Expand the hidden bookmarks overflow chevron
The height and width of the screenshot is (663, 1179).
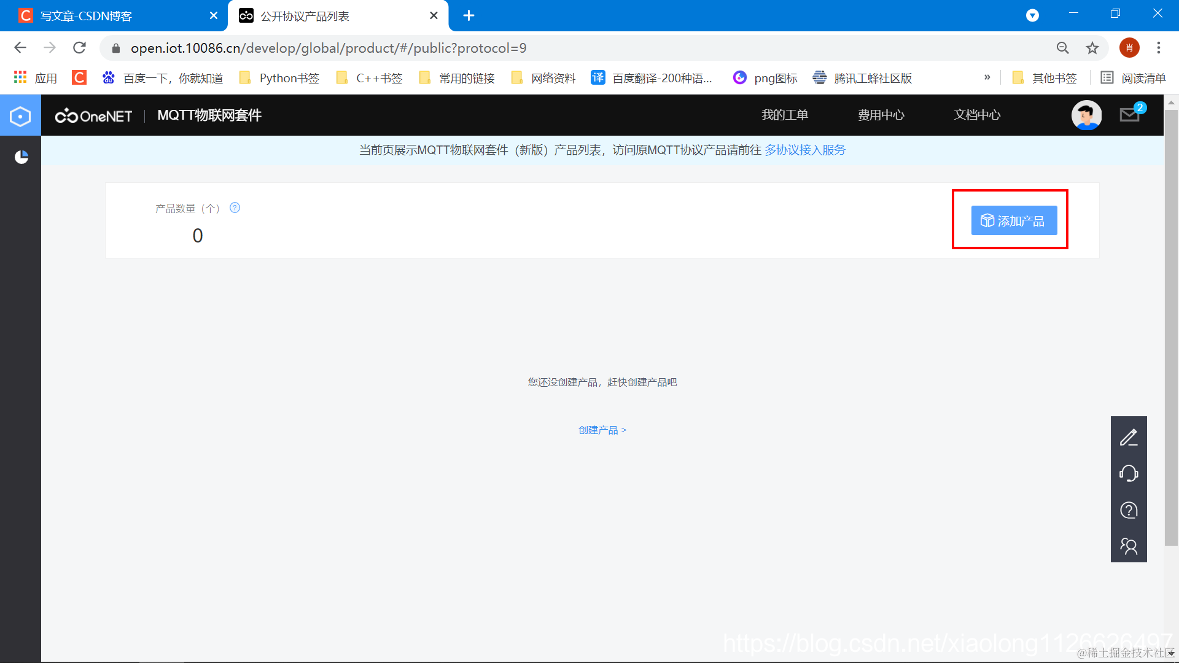pos(987,77)
